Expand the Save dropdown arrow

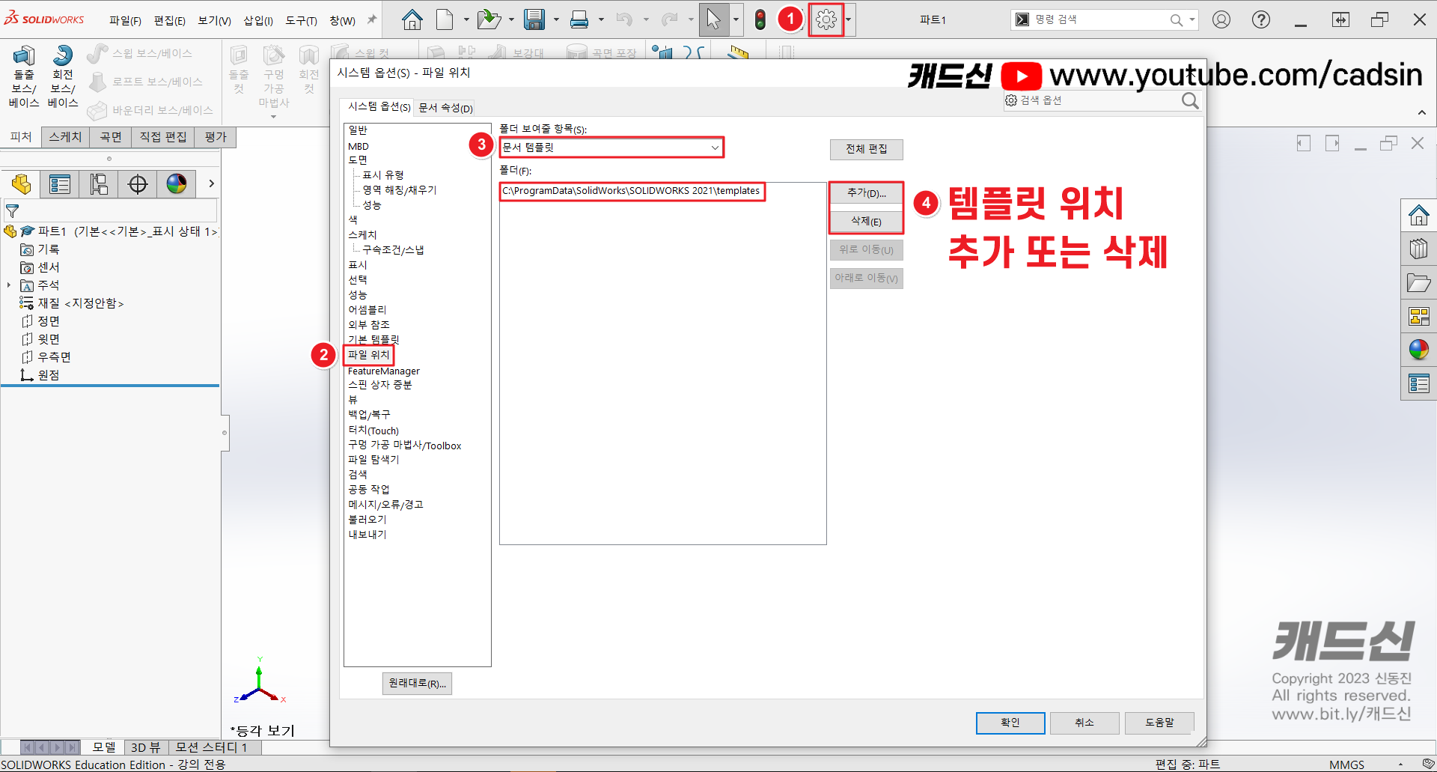tap(556, 19)
